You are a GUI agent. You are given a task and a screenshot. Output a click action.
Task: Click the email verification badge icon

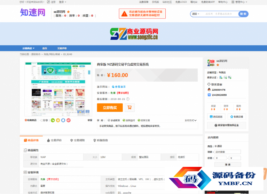pyautogui.click(x=225, y=78)
